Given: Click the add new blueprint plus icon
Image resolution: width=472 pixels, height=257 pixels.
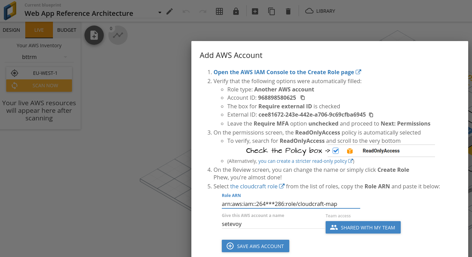Looking at the screenshot, I should point(255,11).
